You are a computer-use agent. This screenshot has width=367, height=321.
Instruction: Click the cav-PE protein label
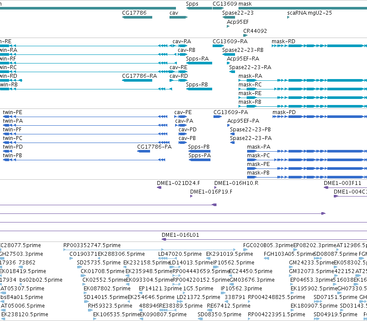[x=183, y=113]
